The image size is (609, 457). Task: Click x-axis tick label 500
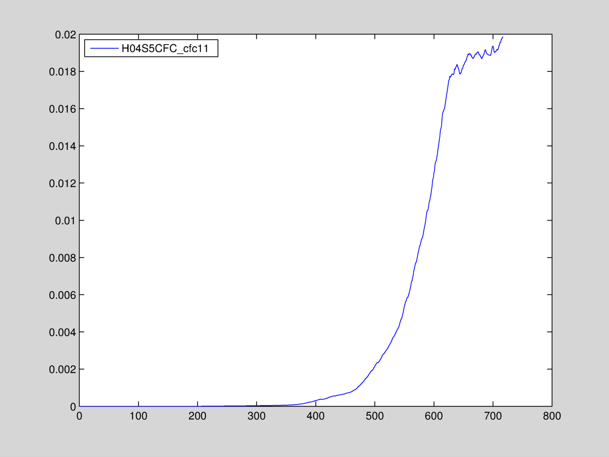point(374,416)
